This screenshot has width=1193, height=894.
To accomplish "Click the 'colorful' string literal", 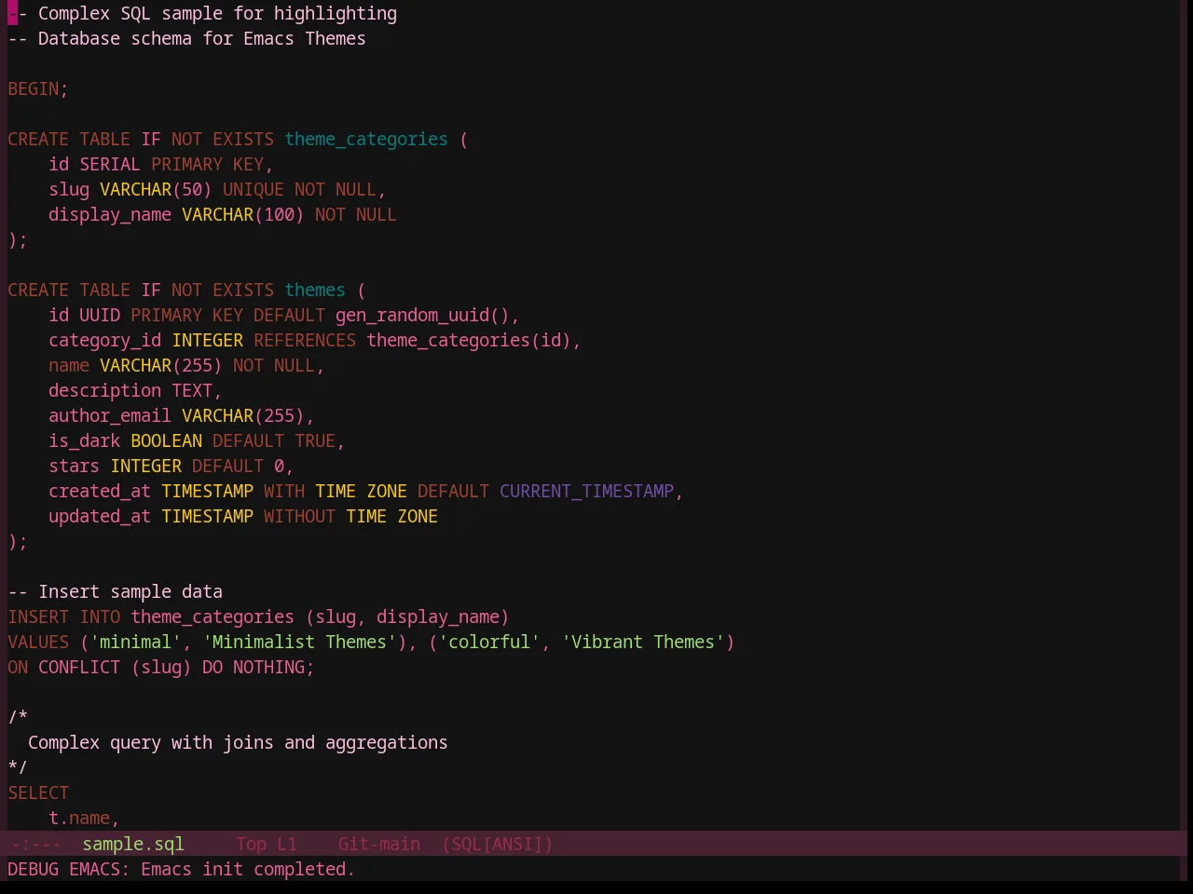I will tap(489, 642).
